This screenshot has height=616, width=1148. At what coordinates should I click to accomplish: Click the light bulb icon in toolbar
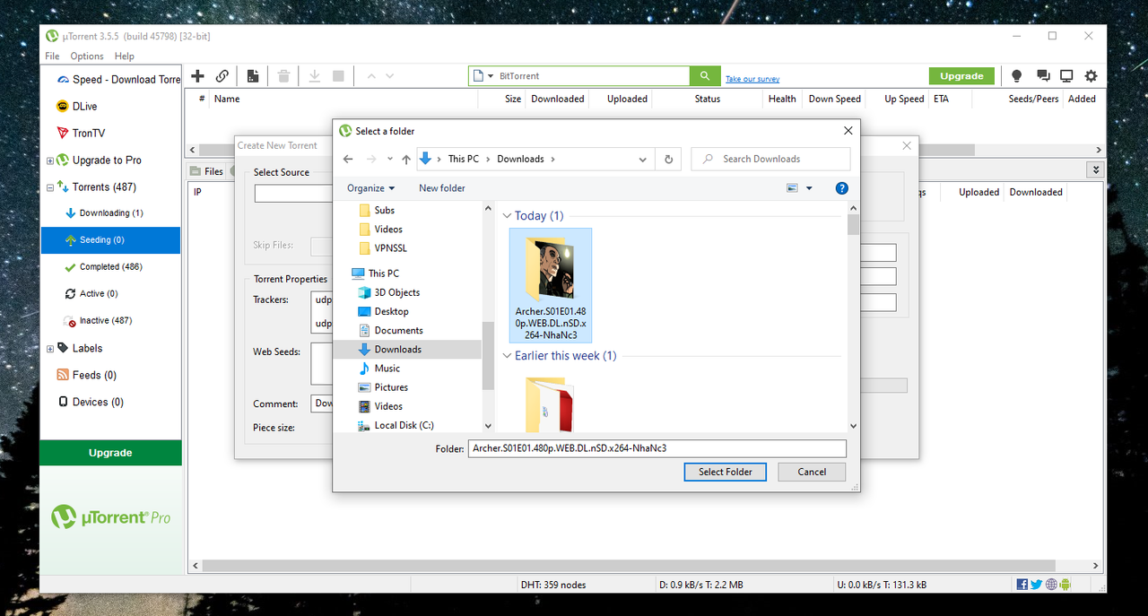[1016, 76]
